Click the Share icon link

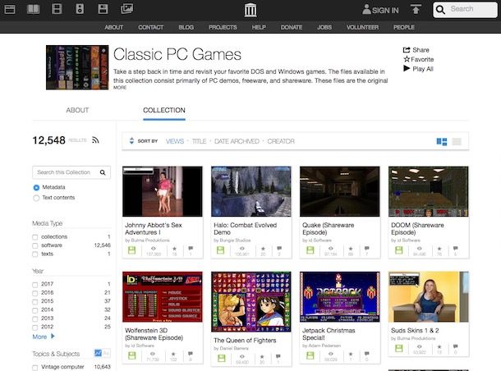[416, 50]
